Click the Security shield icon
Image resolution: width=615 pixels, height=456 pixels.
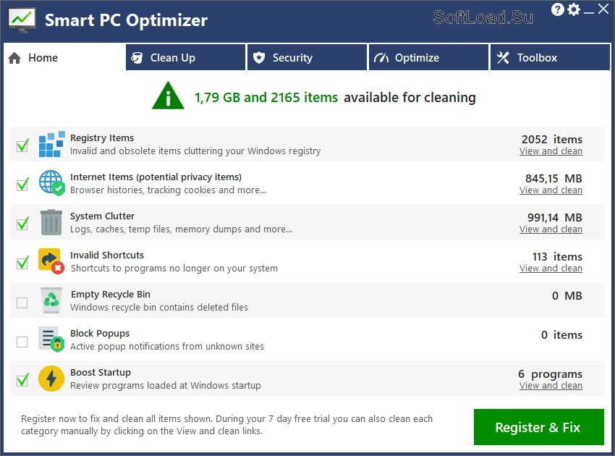click(x=259, y=58)
